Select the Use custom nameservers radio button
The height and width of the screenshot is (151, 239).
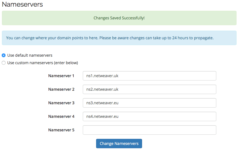(x=4, y=63)
